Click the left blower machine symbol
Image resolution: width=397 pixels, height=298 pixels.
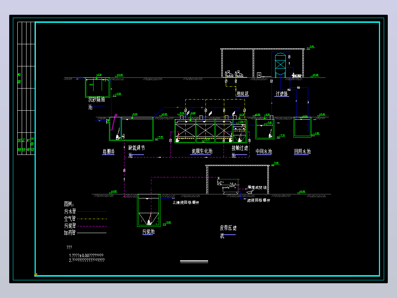[229, 74]
